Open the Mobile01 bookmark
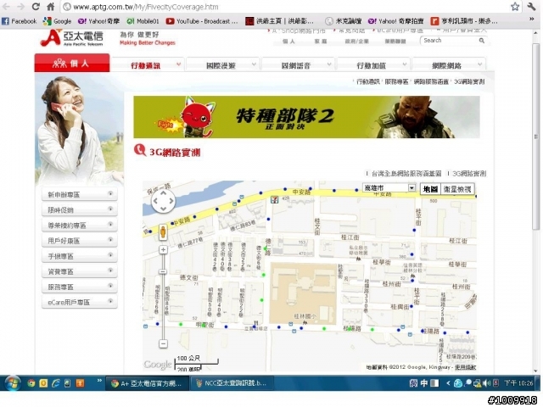This screenshot has width=543, height=407. click(143, 21)
